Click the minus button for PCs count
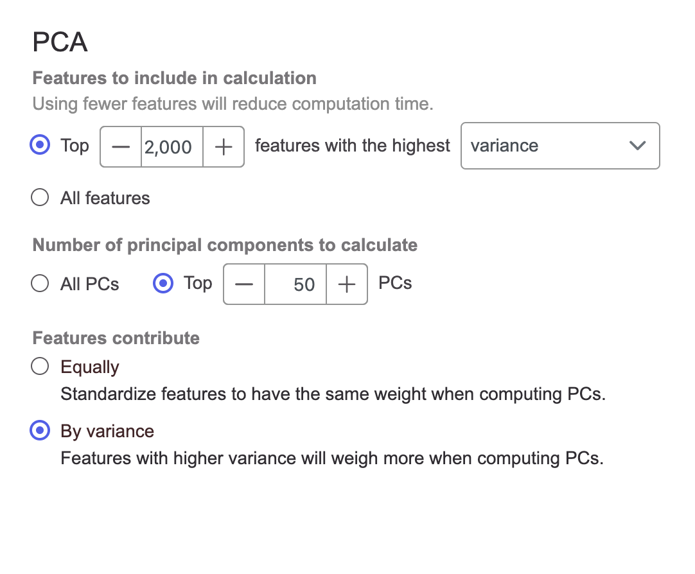 coord(244,284)
